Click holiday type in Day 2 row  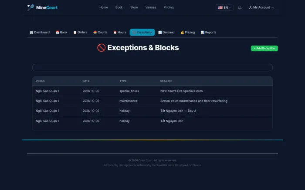click(x=125, y=111)
